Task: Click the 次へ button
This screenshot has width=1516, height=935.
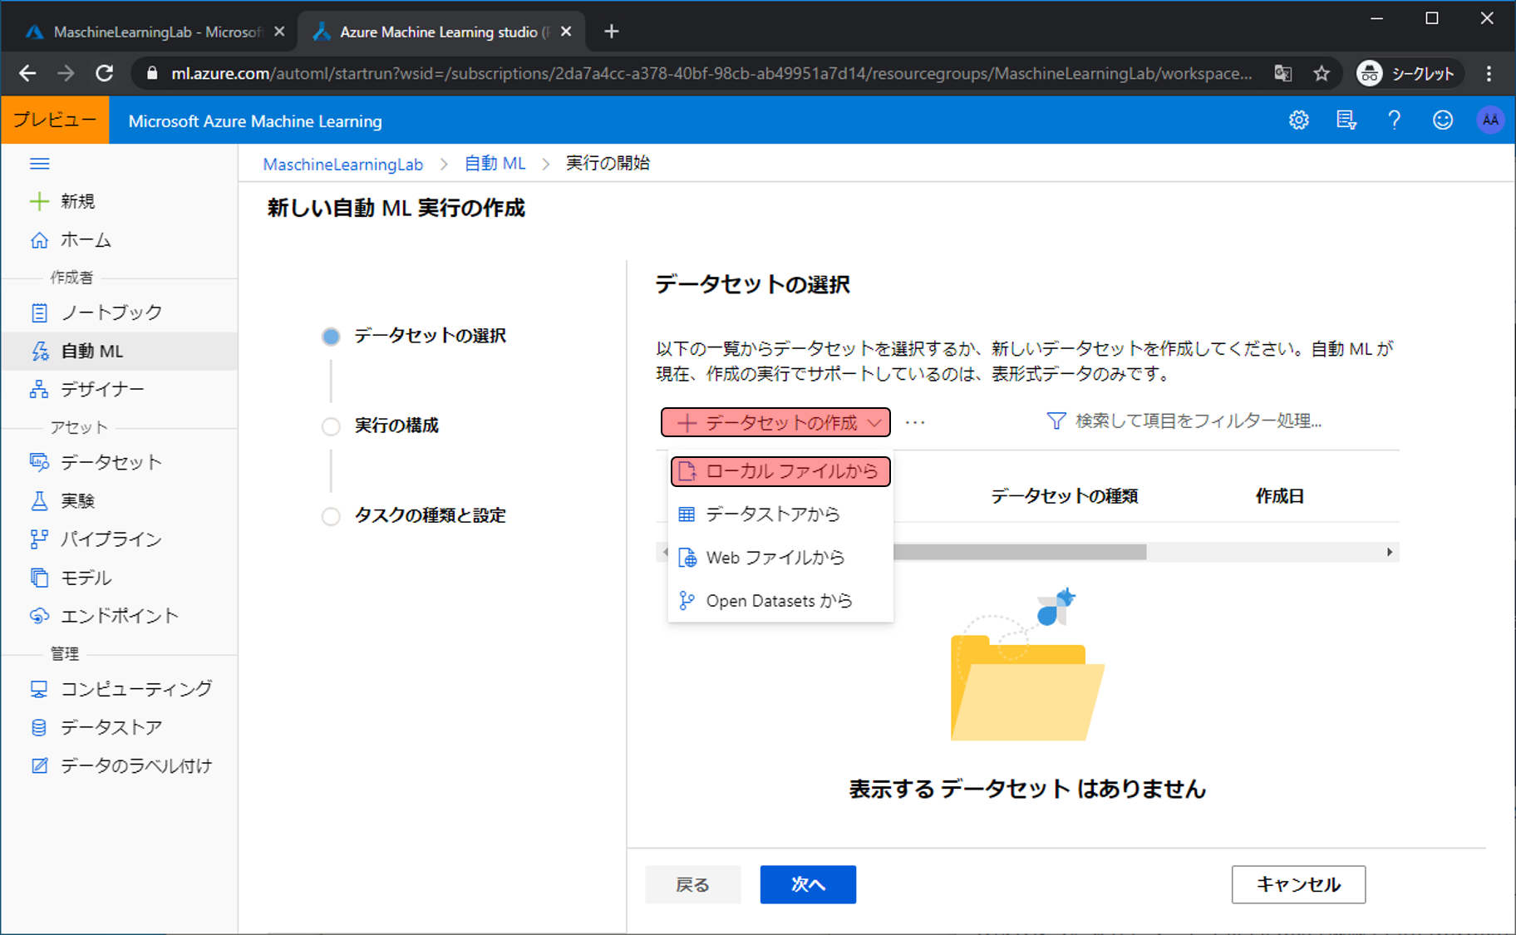Action: point(807,884)
